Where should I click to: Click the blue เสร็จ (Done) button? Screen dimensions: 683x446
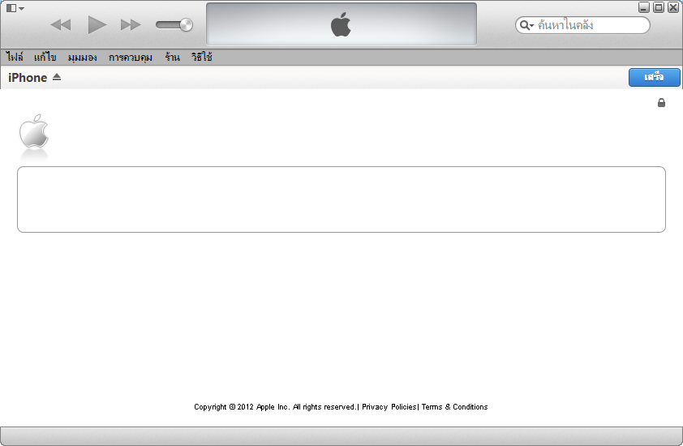tap(655, 78)
